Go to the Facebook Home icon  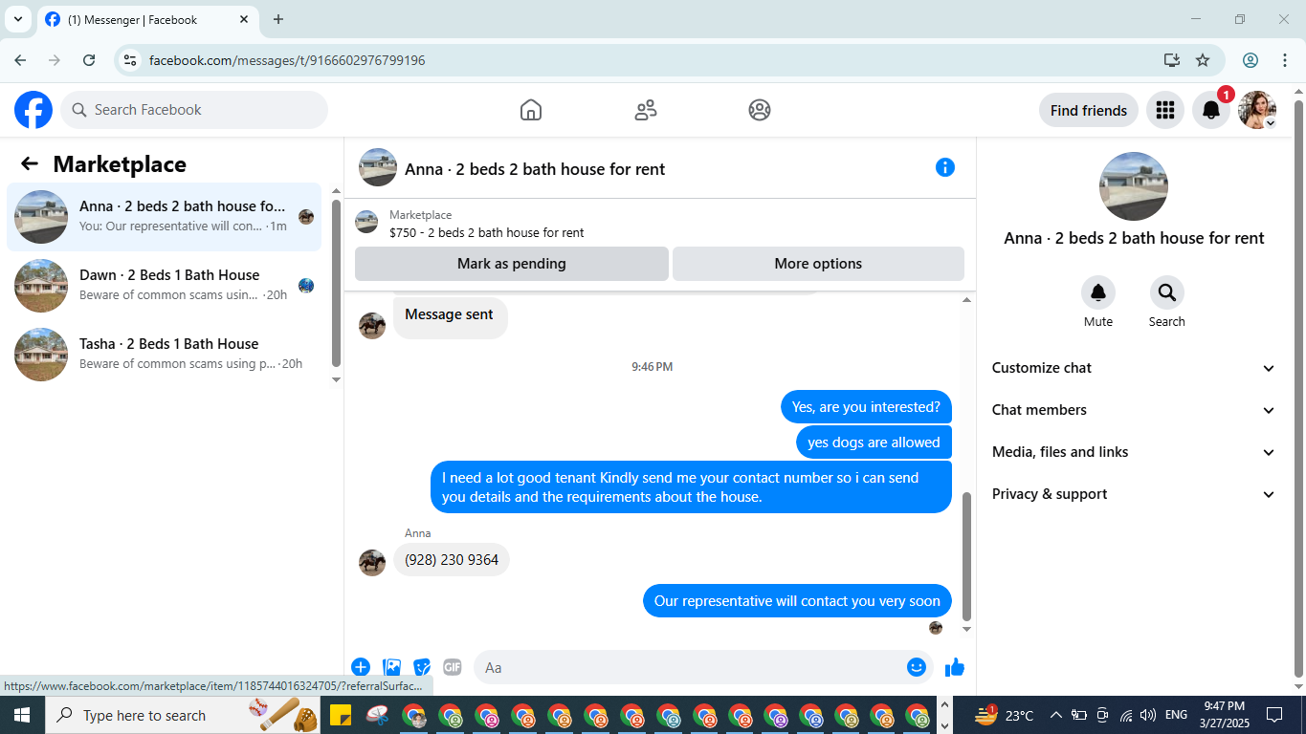tap(531, 110)
